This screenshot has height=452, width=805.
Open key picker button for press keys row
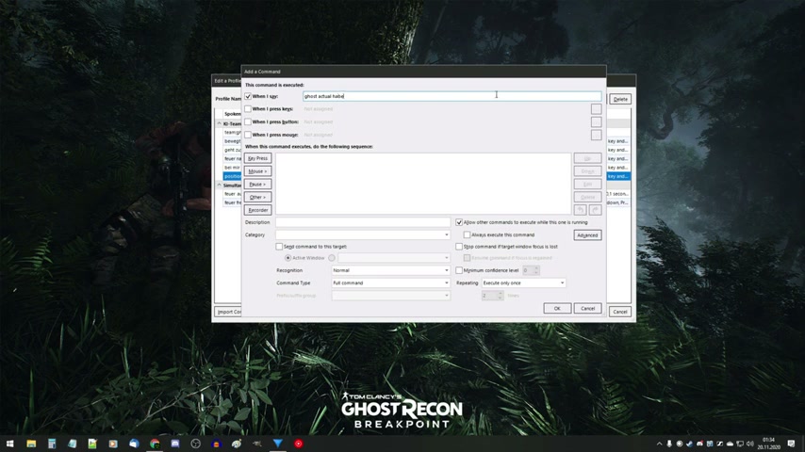tap(596, 109)
